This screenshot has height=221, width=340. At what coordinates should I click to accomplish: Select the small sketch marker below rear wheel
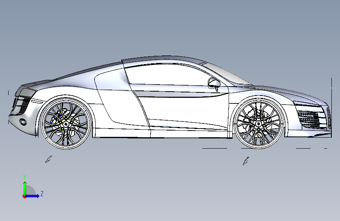pyautogui.click(x=49, y=159)
